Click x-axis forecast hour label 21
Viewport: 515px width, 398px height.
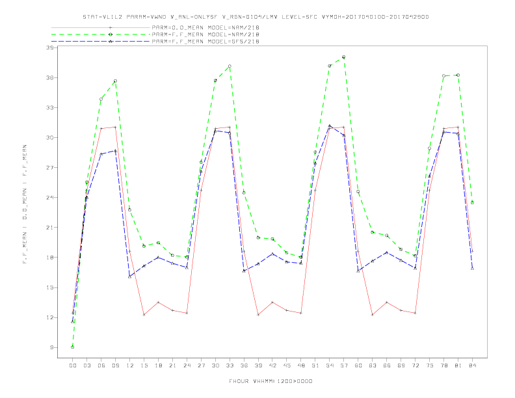click(x=172, y=365)
